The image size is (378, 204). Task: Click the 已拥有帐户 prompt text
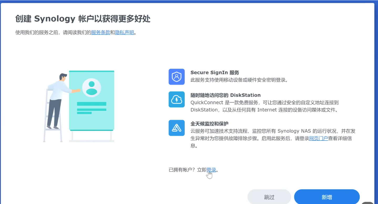pyautogui.click(x=187, y=170)
